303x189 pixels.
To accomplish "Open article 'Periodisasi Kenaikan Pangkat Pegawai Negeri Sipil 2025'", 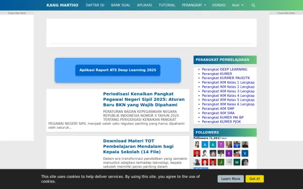I will [144, 99].
